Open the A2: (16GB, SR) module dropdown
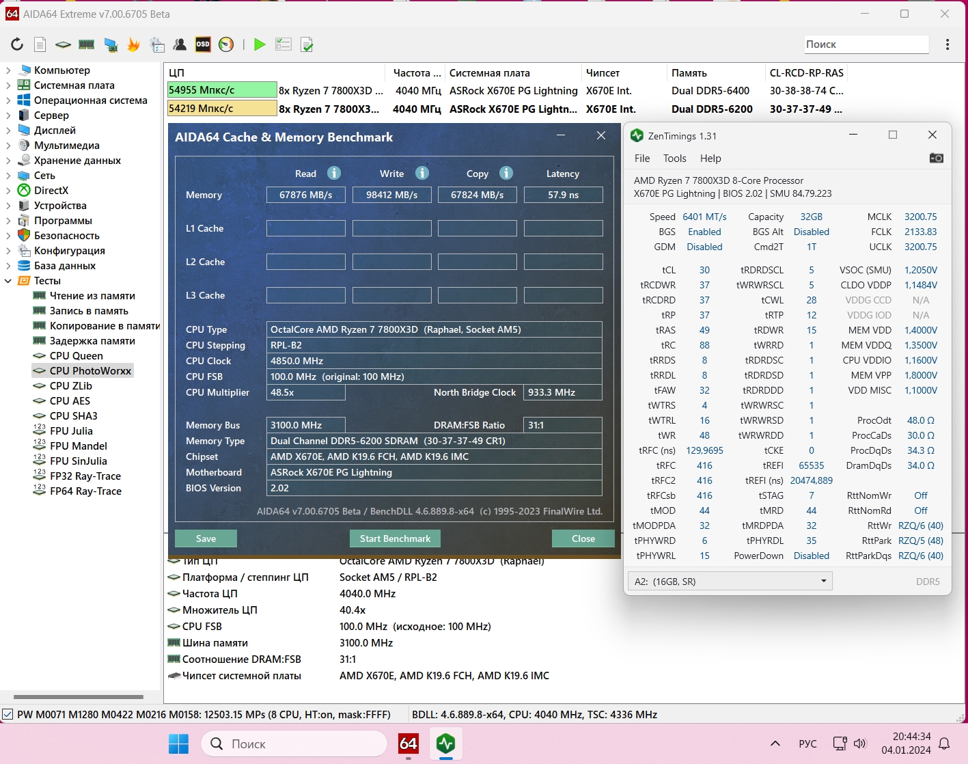Viewport: 968px width, 764px height. [x=730, y=582]
